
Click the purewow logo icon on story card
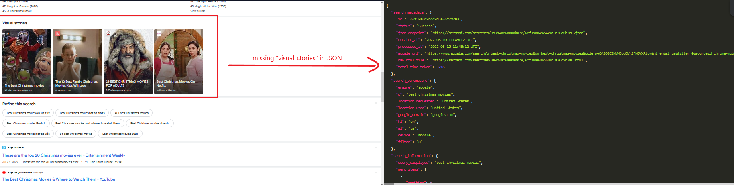pos(58,34)
